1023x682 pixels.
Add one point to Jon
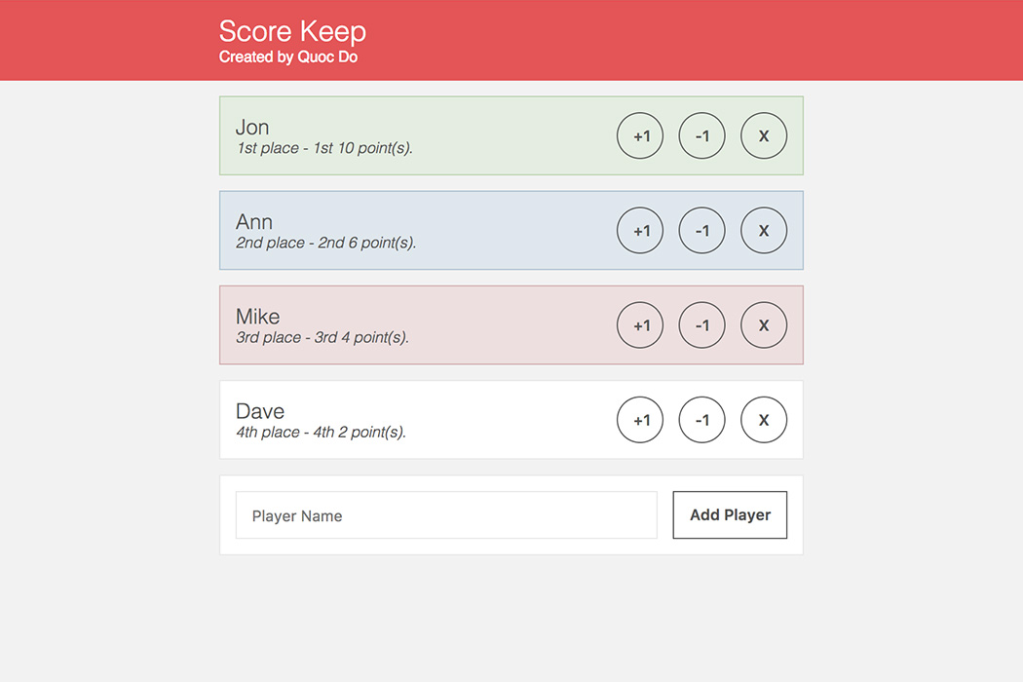[640, 135]
